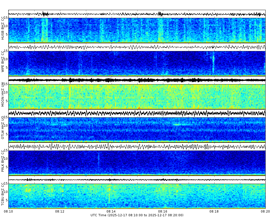The height and width of the screenshot is (218, 274).
Task: Click the bright vertical burst on WIFE spectrogram
Action: coord(213,61)
